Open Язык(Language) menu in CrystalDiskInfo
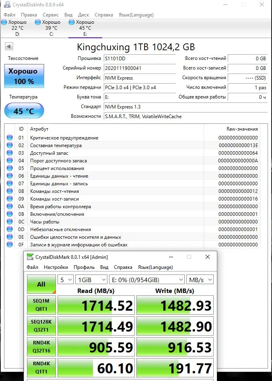 (136, 15)
